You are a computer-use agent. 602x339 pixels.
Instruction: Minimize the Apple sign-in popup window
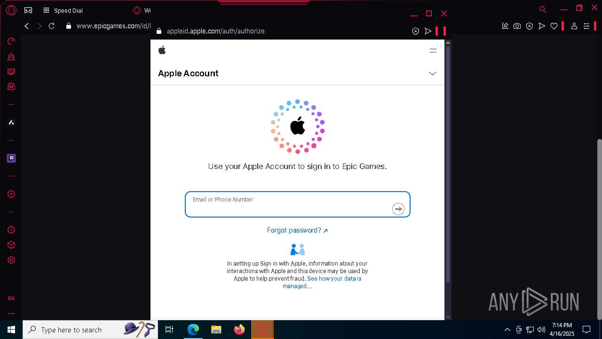click(414, 15)
